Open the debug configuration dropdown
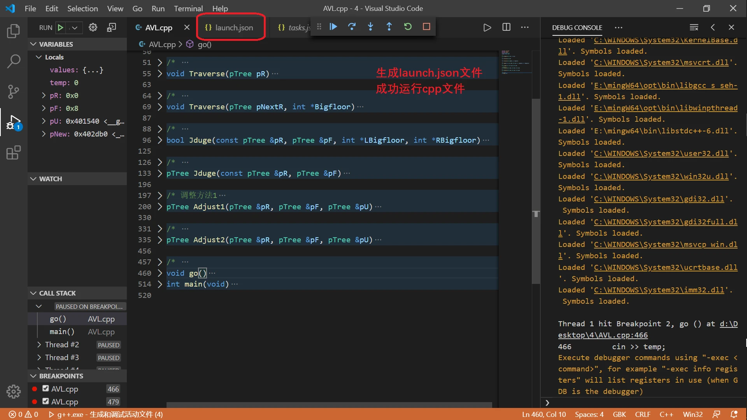The height and width of the screenshot is (420, 747). tap(74, 28)
